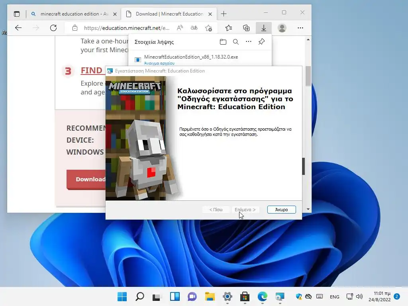Click the Επόμενο button in installer
408x306 pixels.
click(245, 210)
